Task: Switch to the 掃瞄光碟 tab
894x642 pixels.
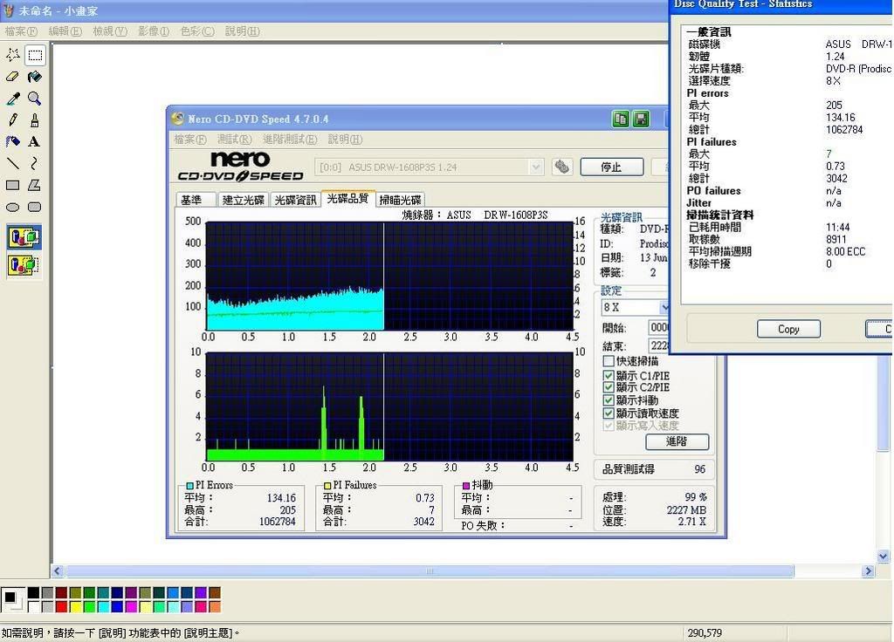Action: click(401, 200)
